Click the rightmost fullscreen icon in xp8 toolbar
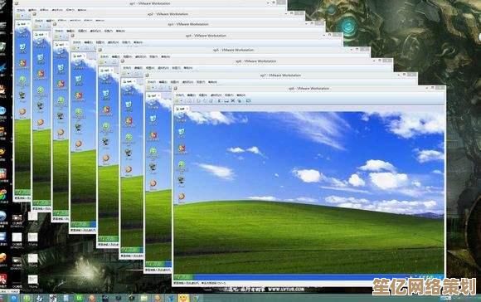The image size is (481, 302). [248, 100]
